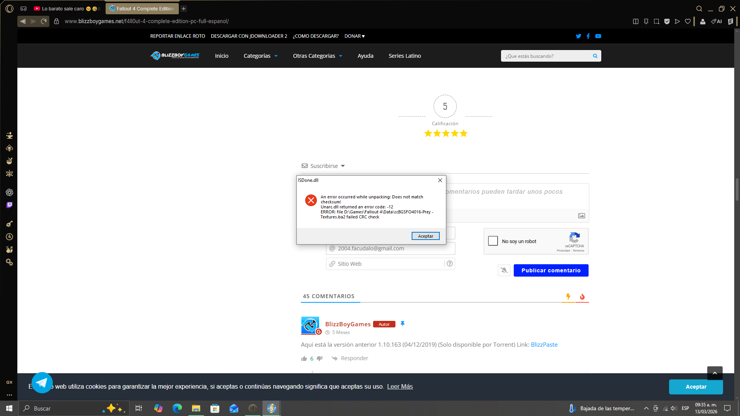Click the Twitter icon in top bar

[578, 36]
